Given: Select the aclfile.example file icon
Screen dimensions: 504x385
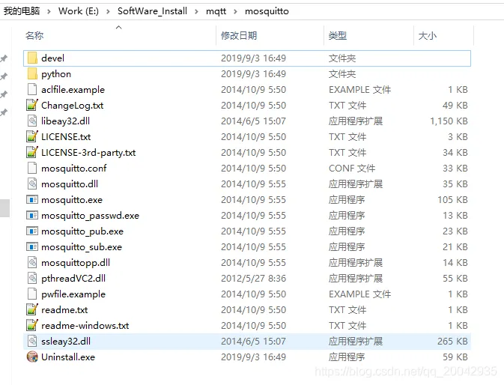Looking at the screenshot, I should (32, 90).
